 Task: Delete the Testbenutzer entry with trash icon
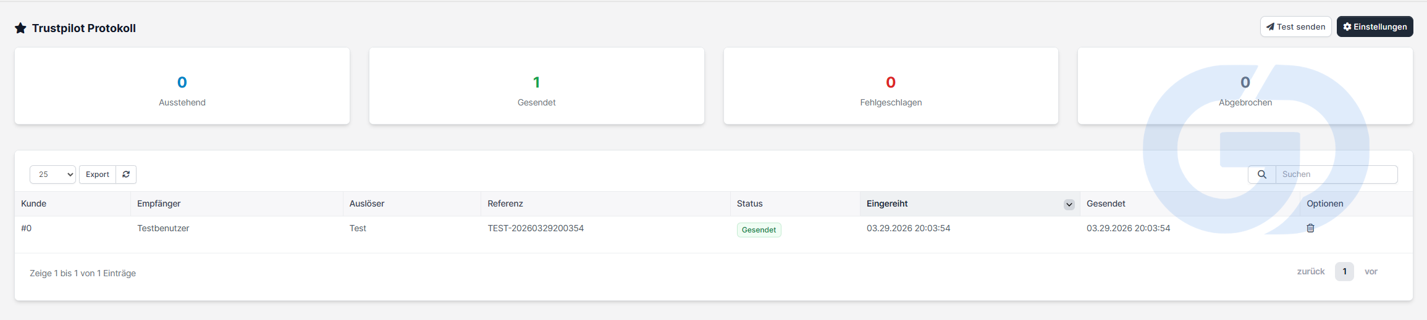click(x=1310, y=228)
